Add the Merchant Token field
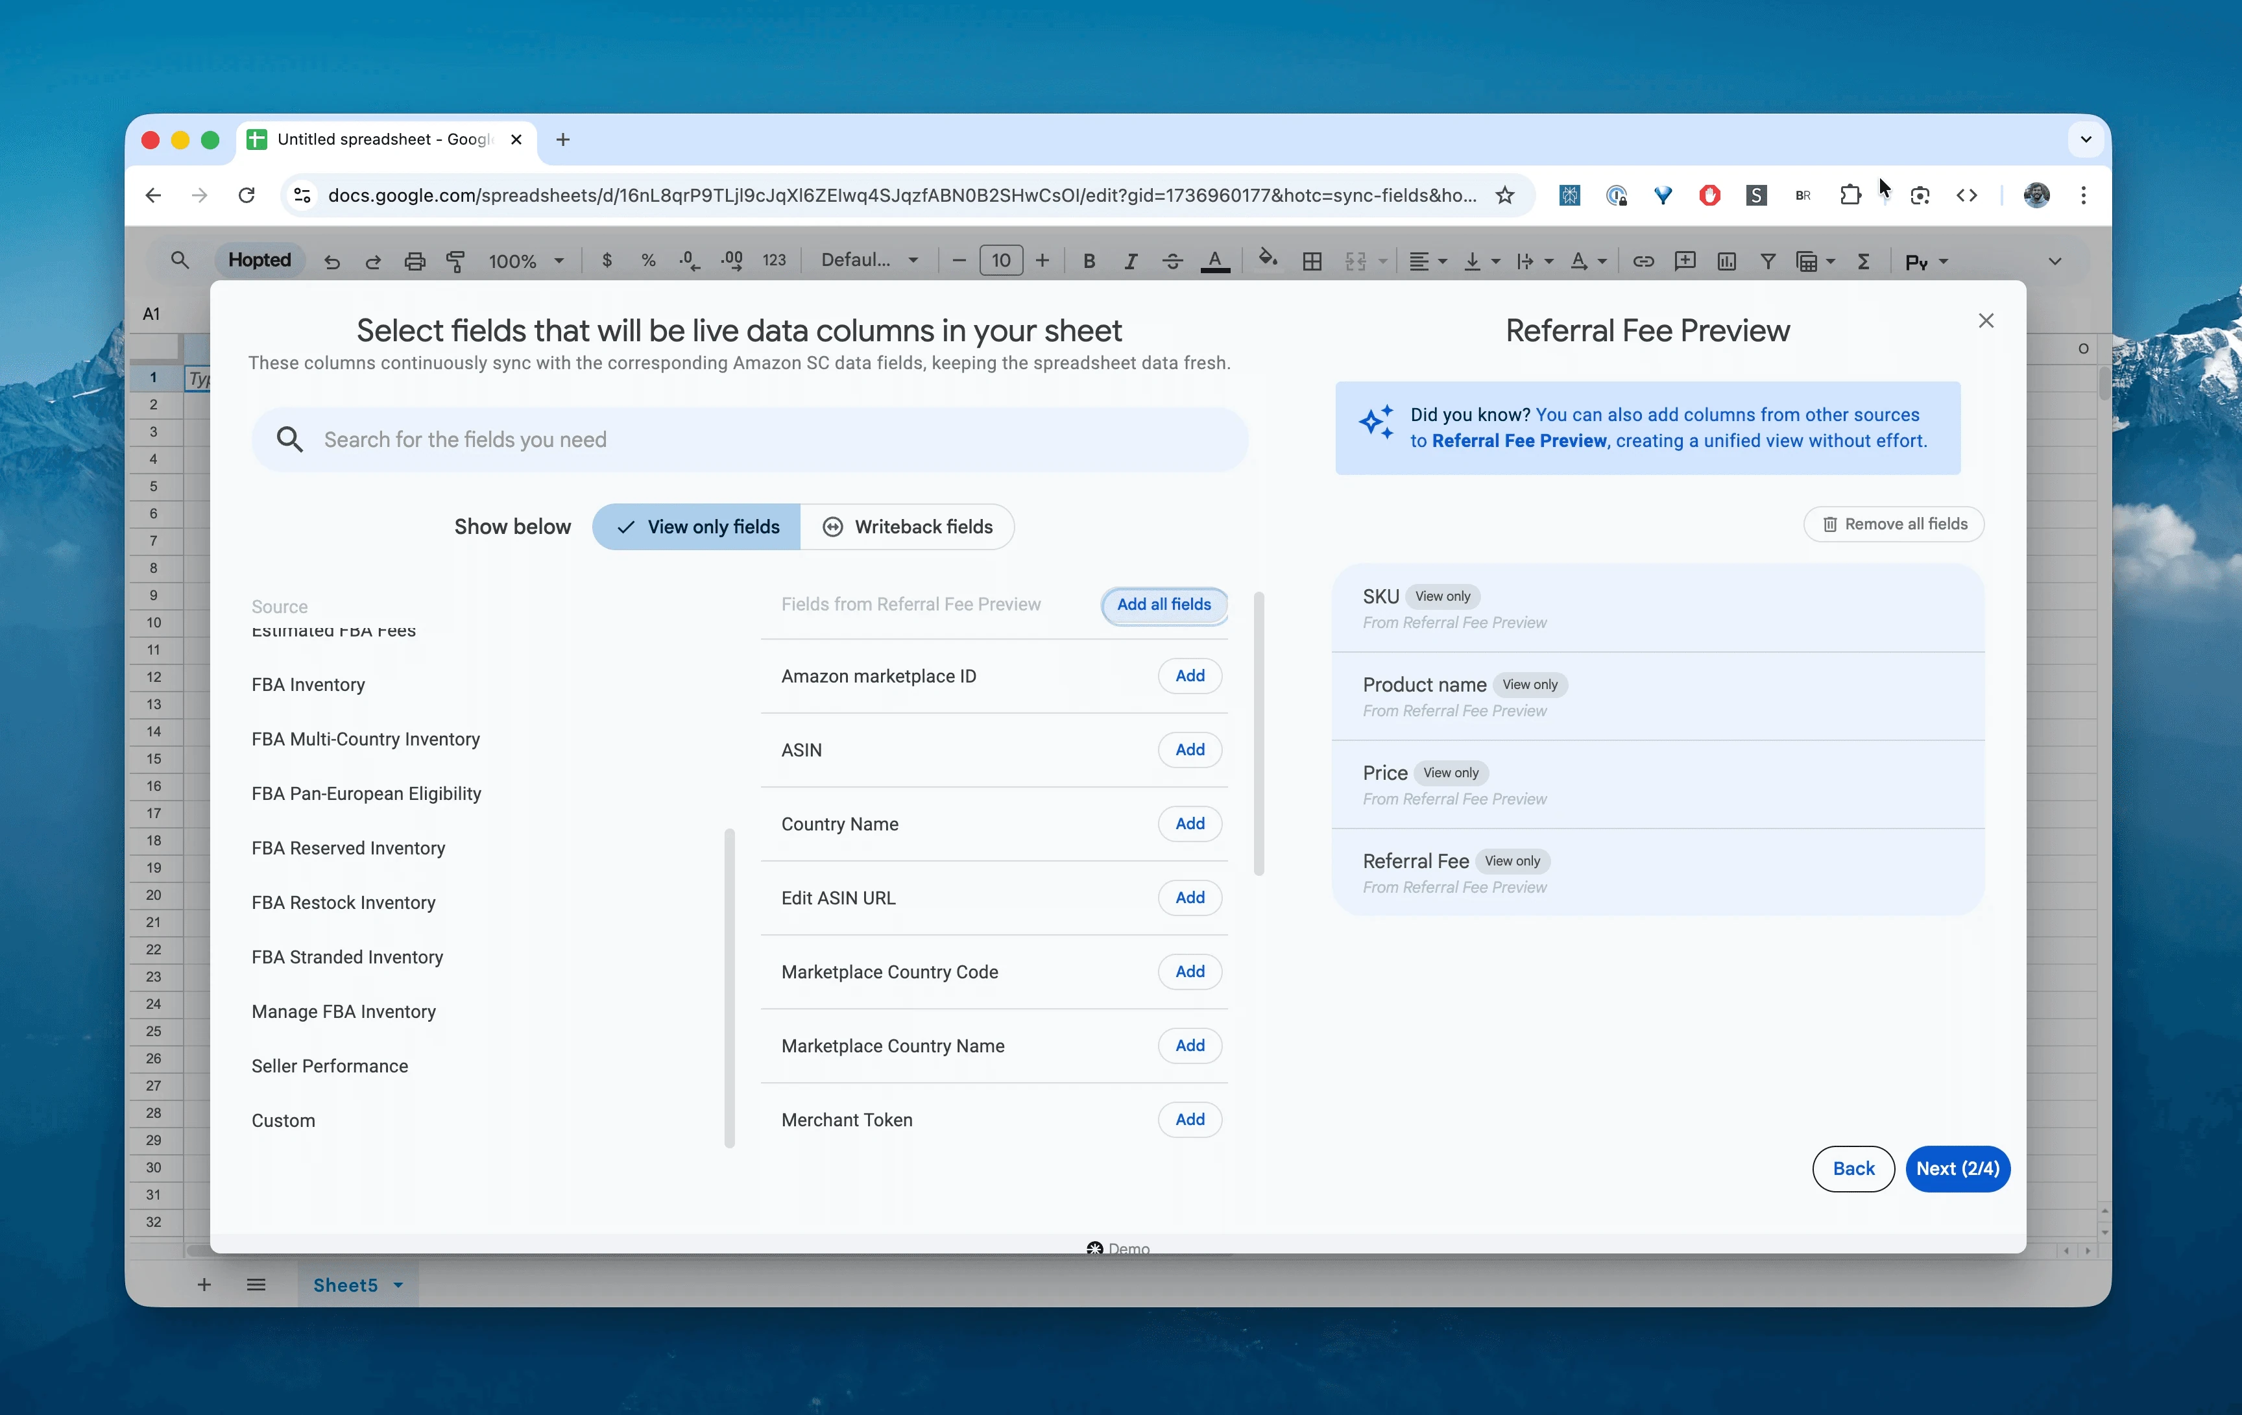Viewport: 2242px width, 1415px height. [1190, 1120]
